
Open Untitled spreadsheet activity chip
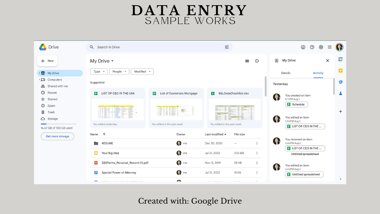[x=304, y=174]
